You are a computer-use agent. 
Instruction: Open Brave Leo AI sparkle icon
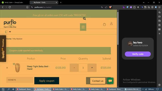pos(149,7)
